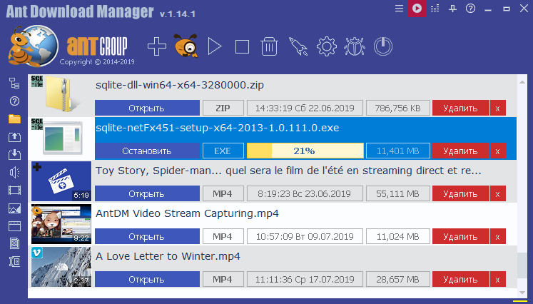Click Остановить to stop the sqlite-netFx451 download
The height and width of the screenshot is (304, 533).
coord(146,151)
